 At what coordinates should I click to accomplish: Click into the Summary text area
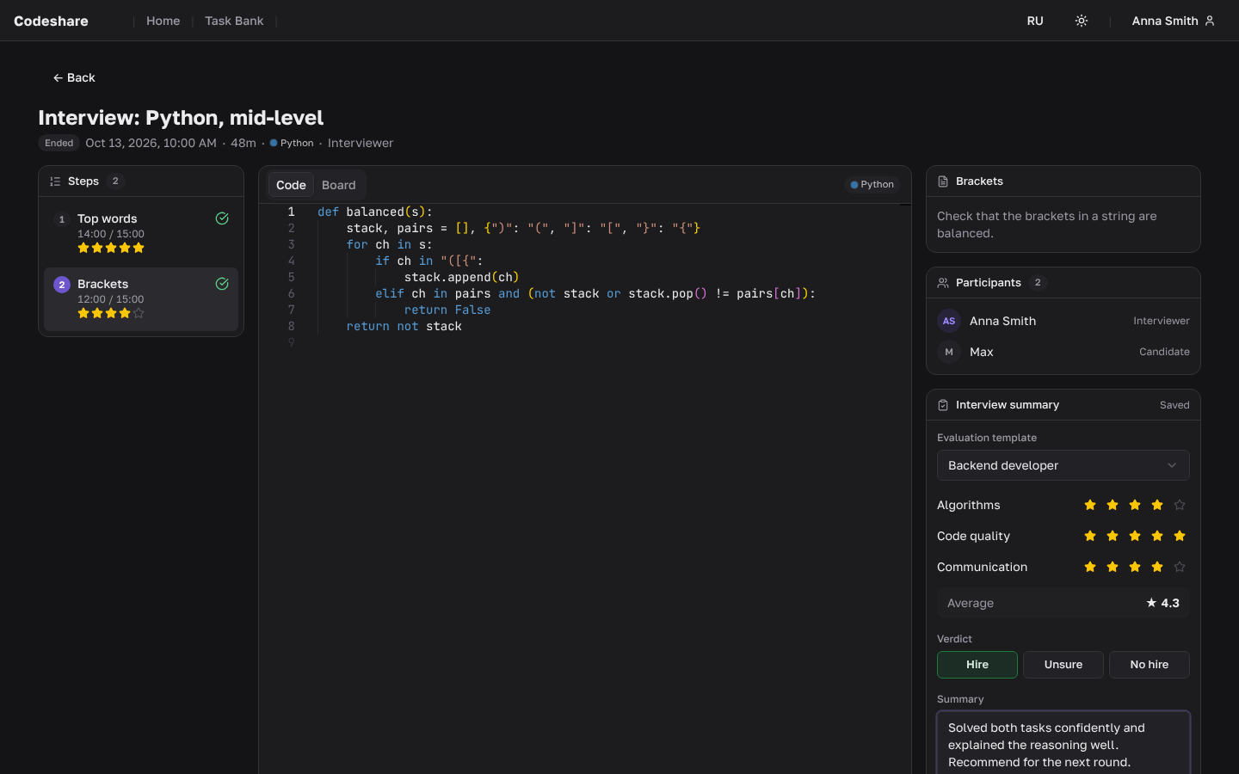point(1063,743)
